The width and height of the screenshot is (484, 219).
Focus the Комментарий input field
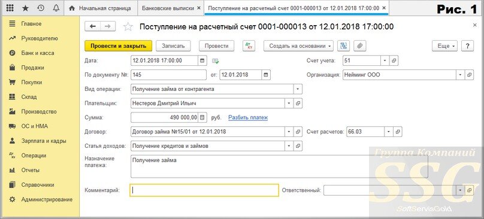point(204,190)
